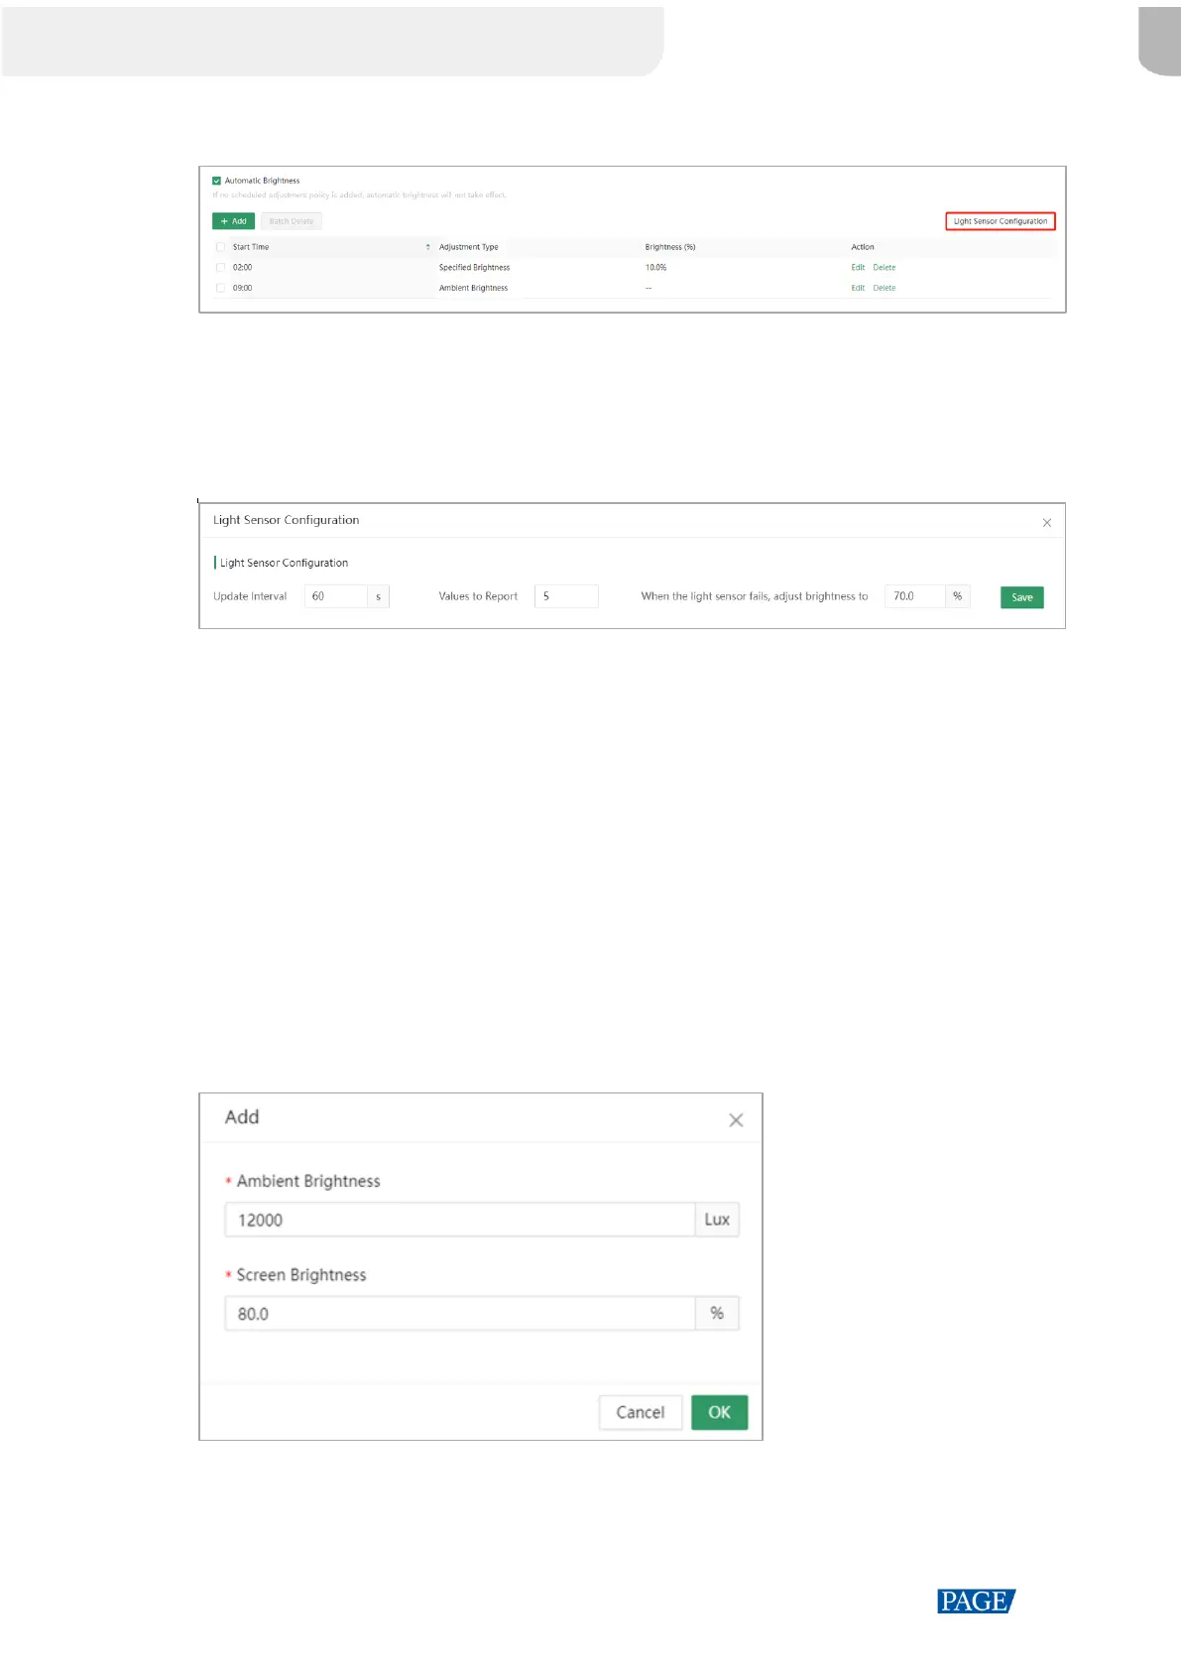Click the green Add button
1181x1671 pixels.
click(233, 221)
